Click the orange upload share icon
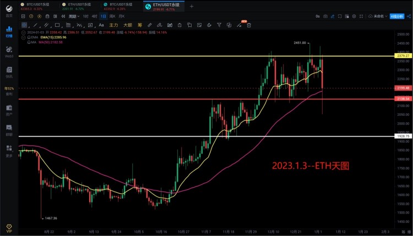This screenshot has width=413, height=236. pos(39,16)
